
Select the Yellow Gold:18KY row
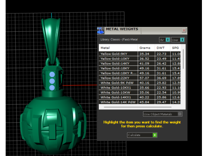[x=140, y=68]
